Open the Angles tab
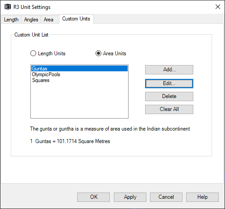The height and width of the screenshot is (209, 225). (31, 20)
